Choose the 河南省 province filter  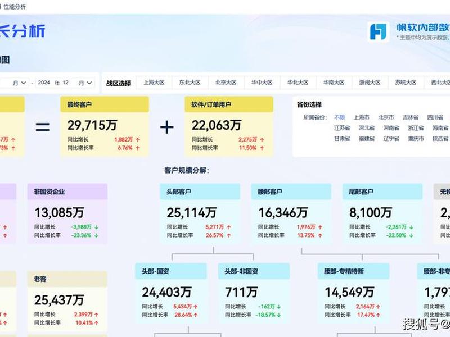click(391, 128)
